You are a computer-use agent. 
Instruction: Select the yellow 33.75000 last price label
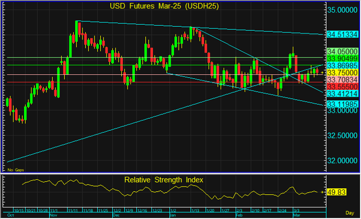coord(343,73)
